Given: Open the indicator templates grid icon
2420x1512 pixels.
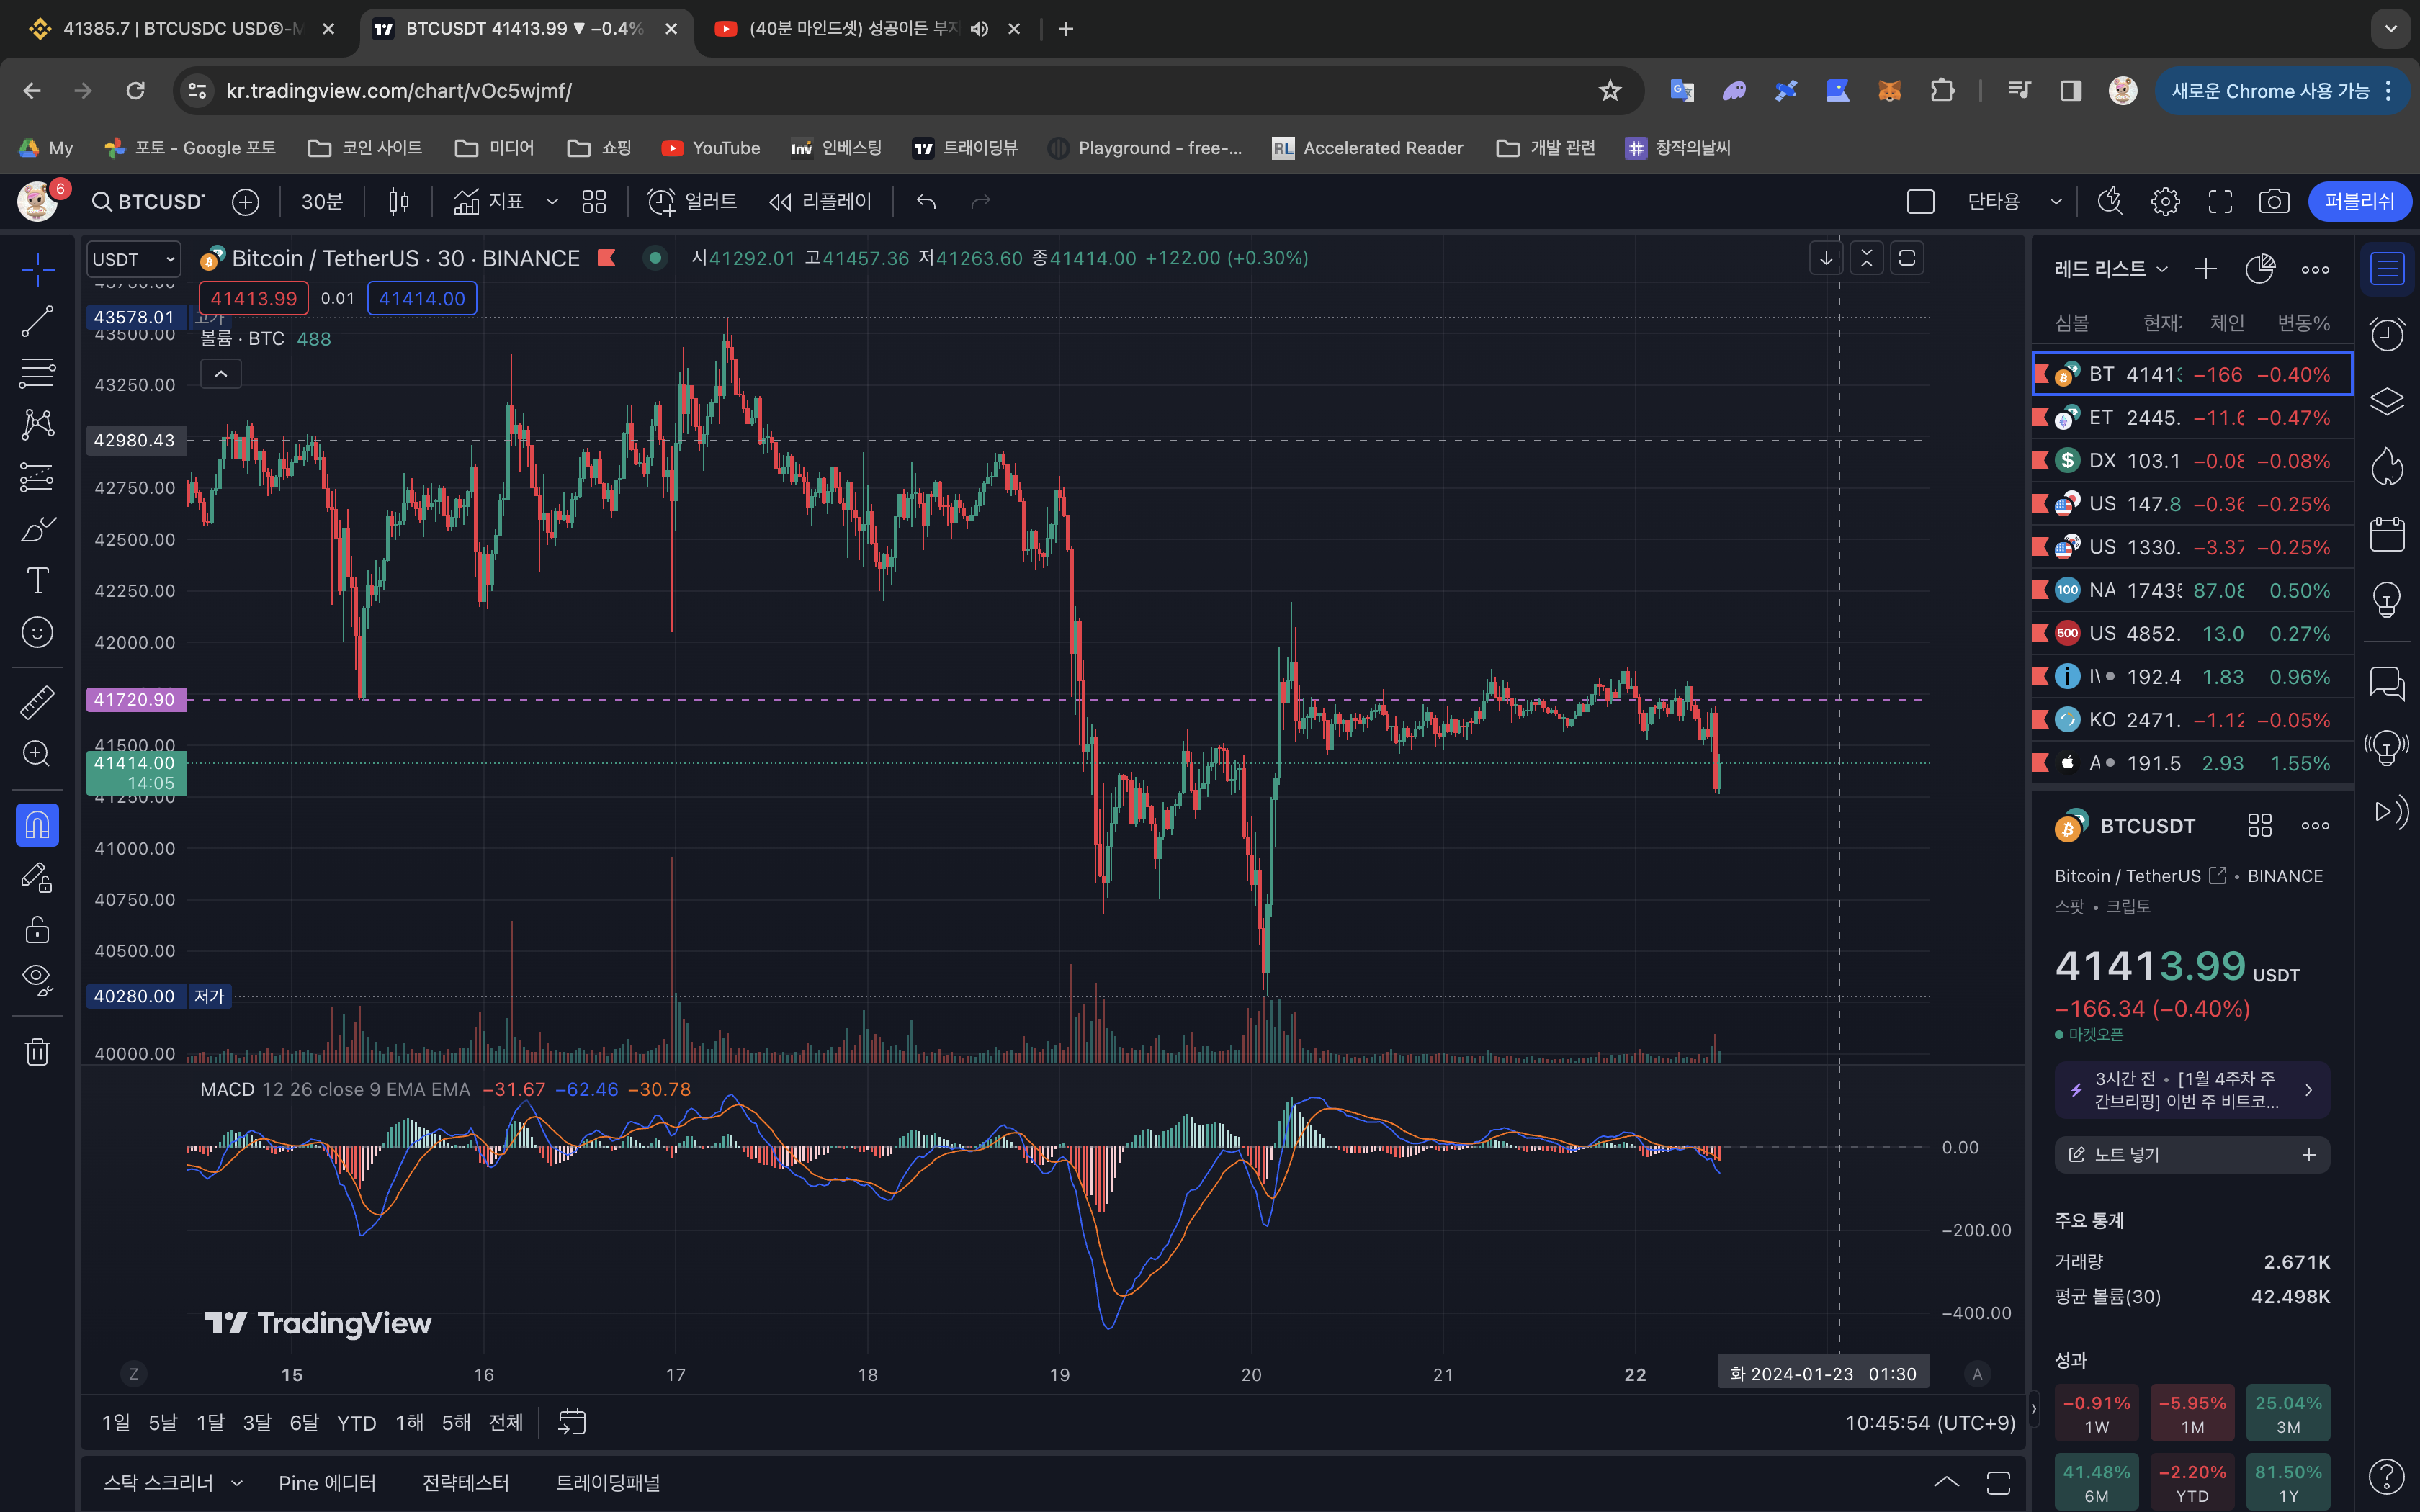Looking at the screenshot, I should (594, 202).
